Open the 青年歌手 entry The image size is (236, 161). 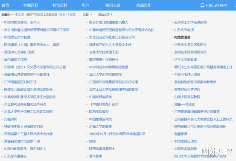(96, 156)
